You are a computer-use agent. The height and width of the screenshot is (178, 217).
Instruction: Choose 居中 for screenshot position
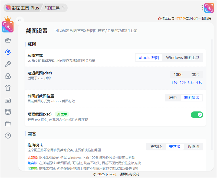(x=173, y=98)
